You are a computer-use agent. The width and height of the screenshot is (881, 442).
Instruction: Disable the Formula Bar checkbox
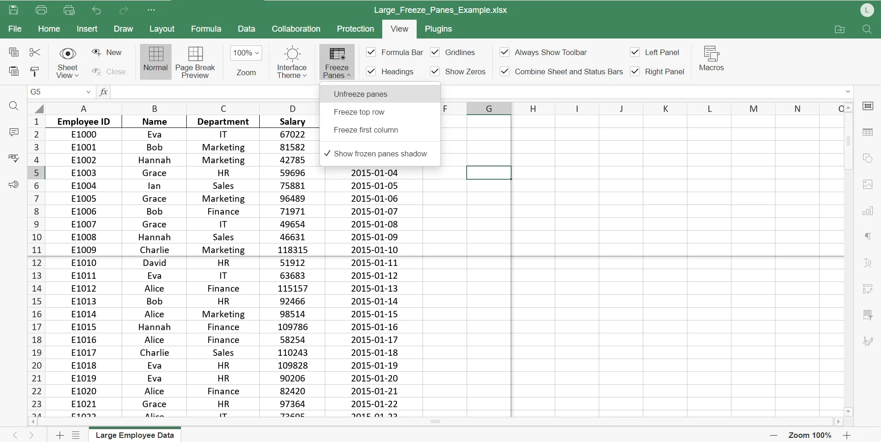click(x=371, y=52)
